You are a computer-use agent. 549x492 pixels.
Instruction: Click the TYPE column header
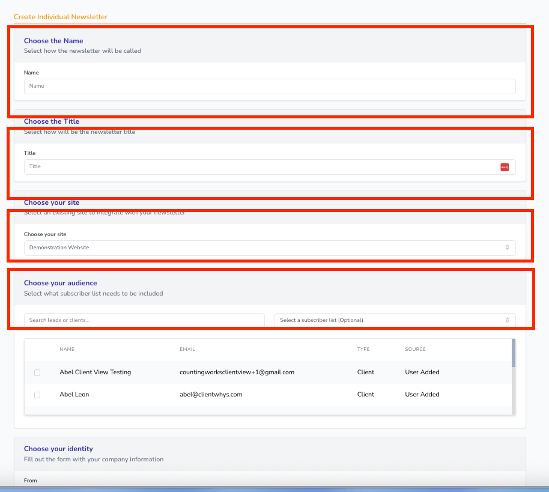[363, 349]
